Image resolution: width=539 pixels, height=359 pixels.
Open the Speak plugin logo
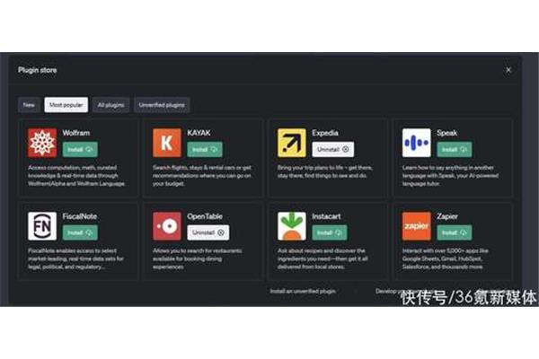[417, 143]
